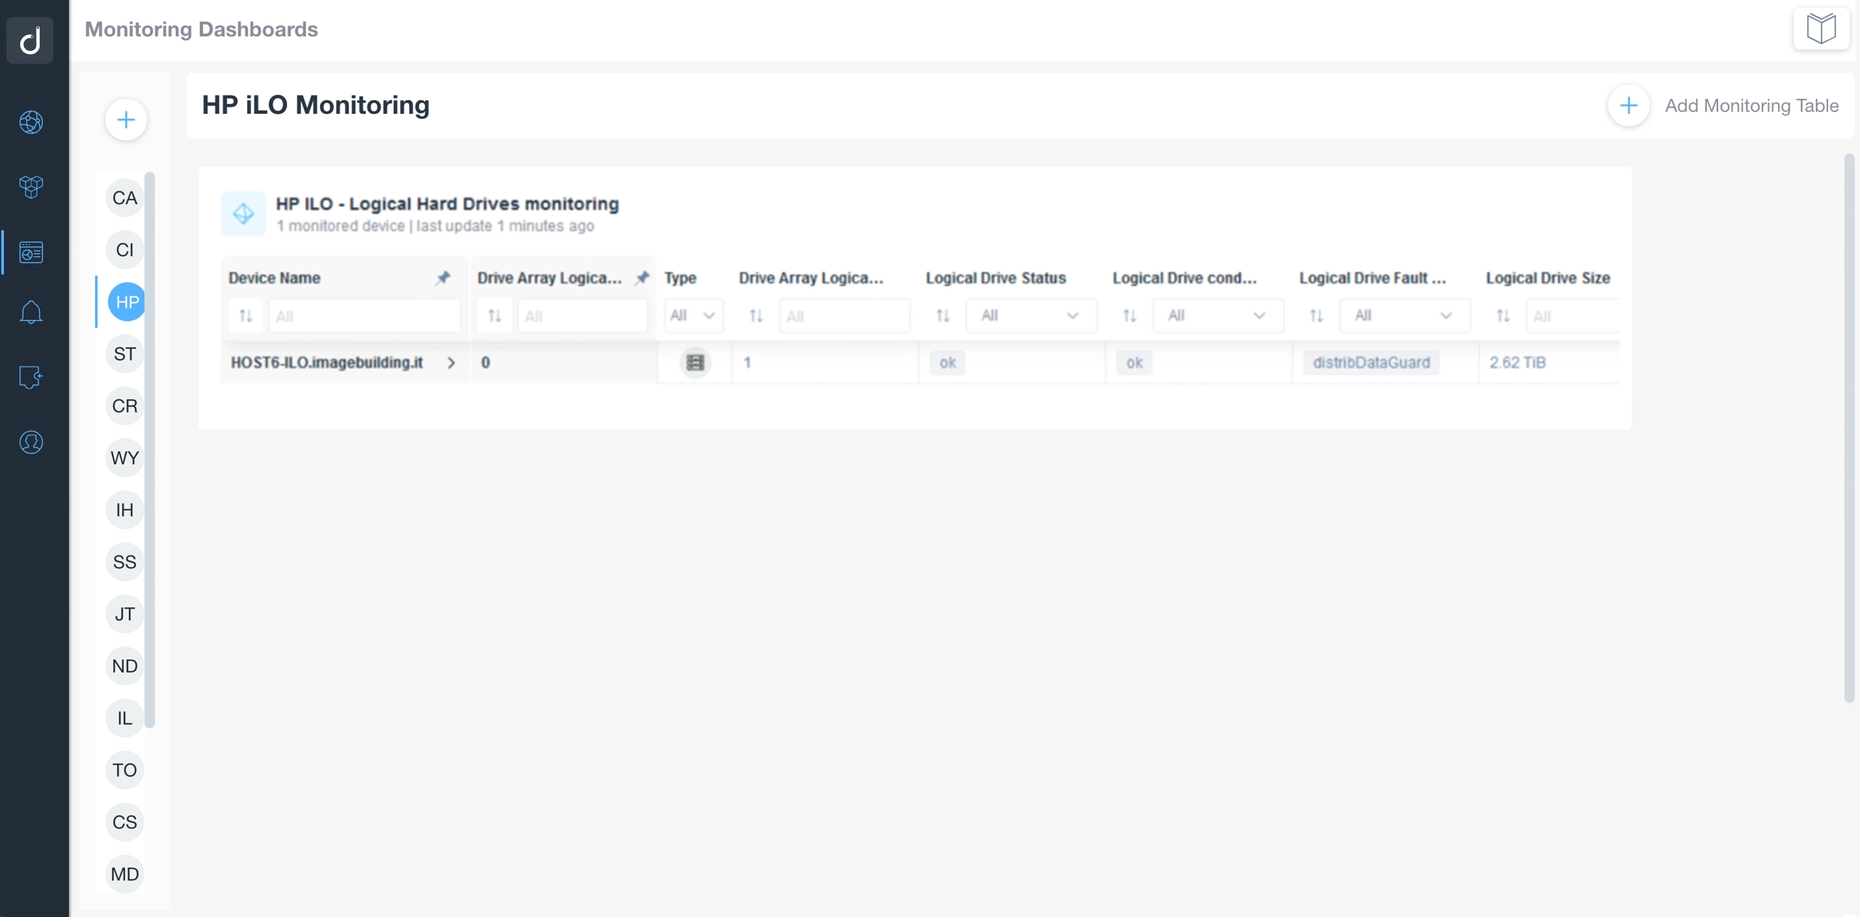Sort by Logical Drive cond... column
Viewport: 1860px width, 917px height.
pyautogui.click(x=1130, y=316)
